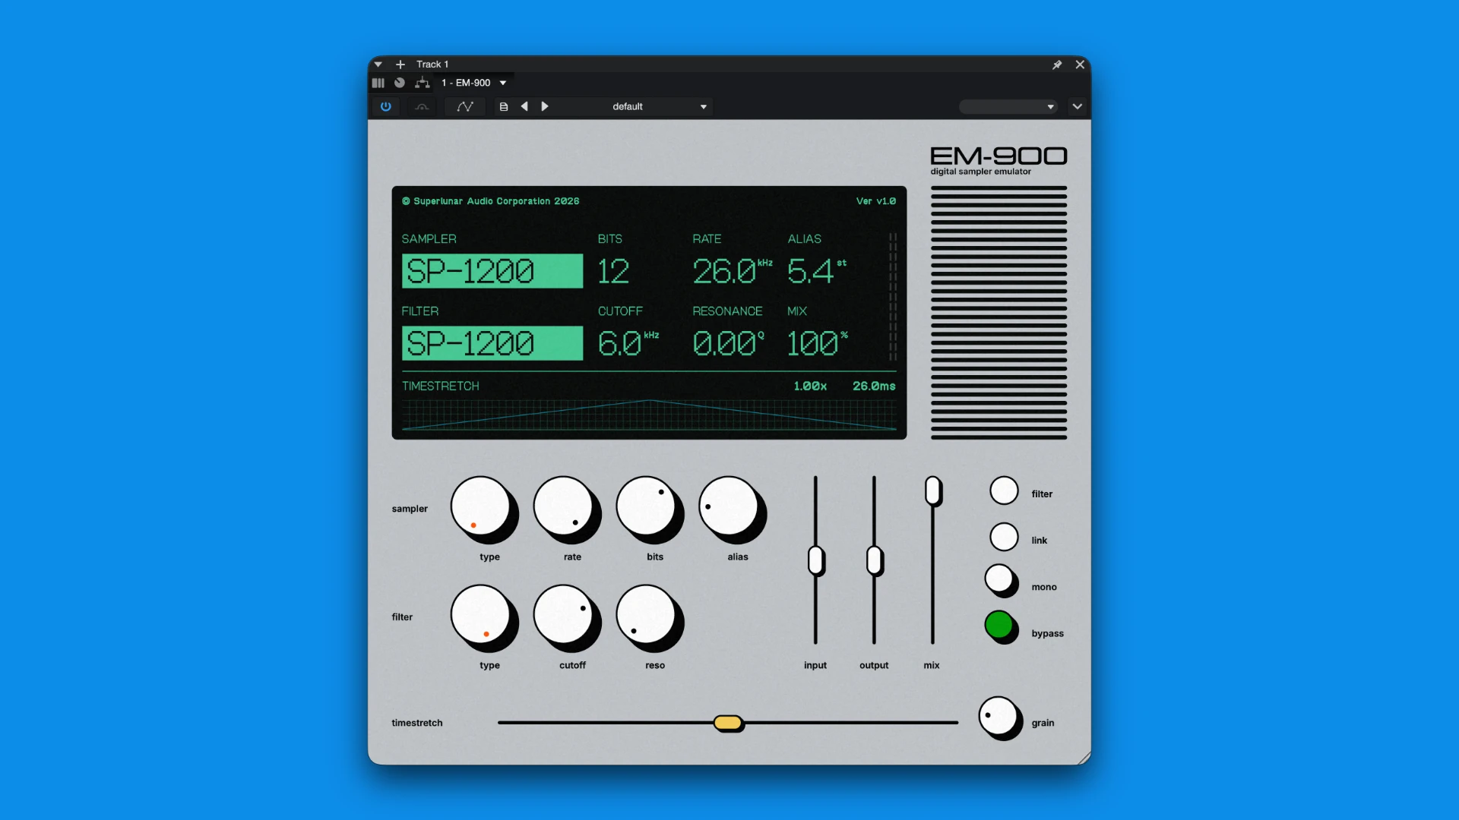The image size is (1459, 820).
Task: Click the RESONANCE value 0.00
Action: [x=729, y=343]
